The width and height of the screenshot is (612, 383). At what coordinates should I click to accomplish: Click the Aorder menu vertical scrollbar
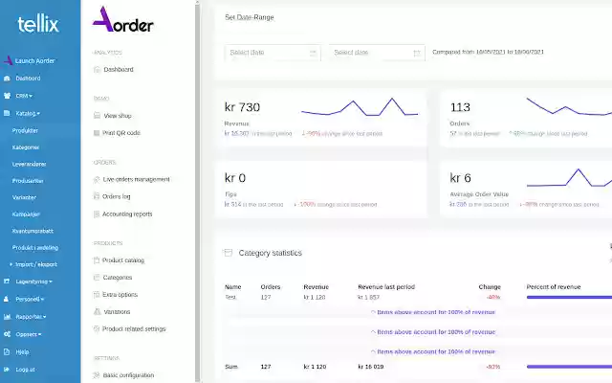point(198,191)
